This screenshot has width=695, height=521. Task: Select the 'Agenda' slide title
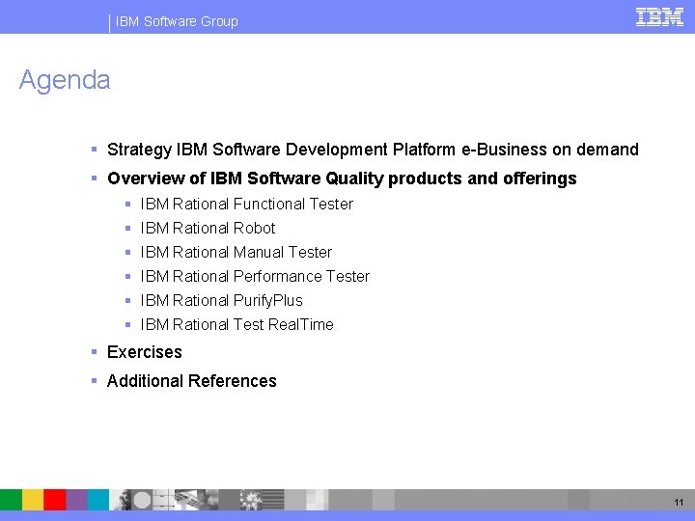[65, 80]
